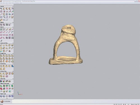Expand more palettes with bottom arrow

point(7,98)
